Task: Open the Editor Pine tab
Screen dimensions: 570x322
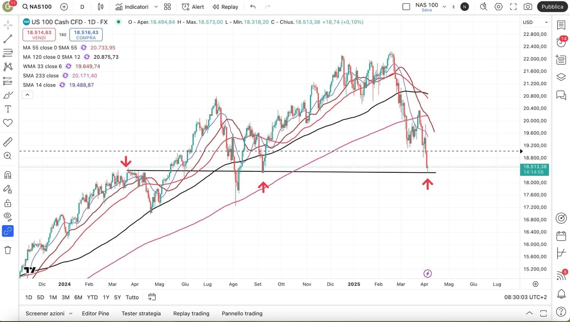Action: [95, 314]
